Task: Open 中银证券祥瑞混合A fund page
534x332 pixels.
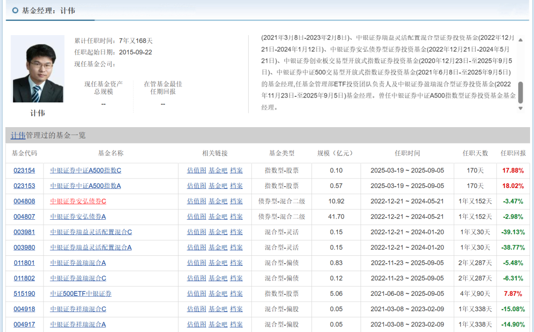Action: [78, 325]
